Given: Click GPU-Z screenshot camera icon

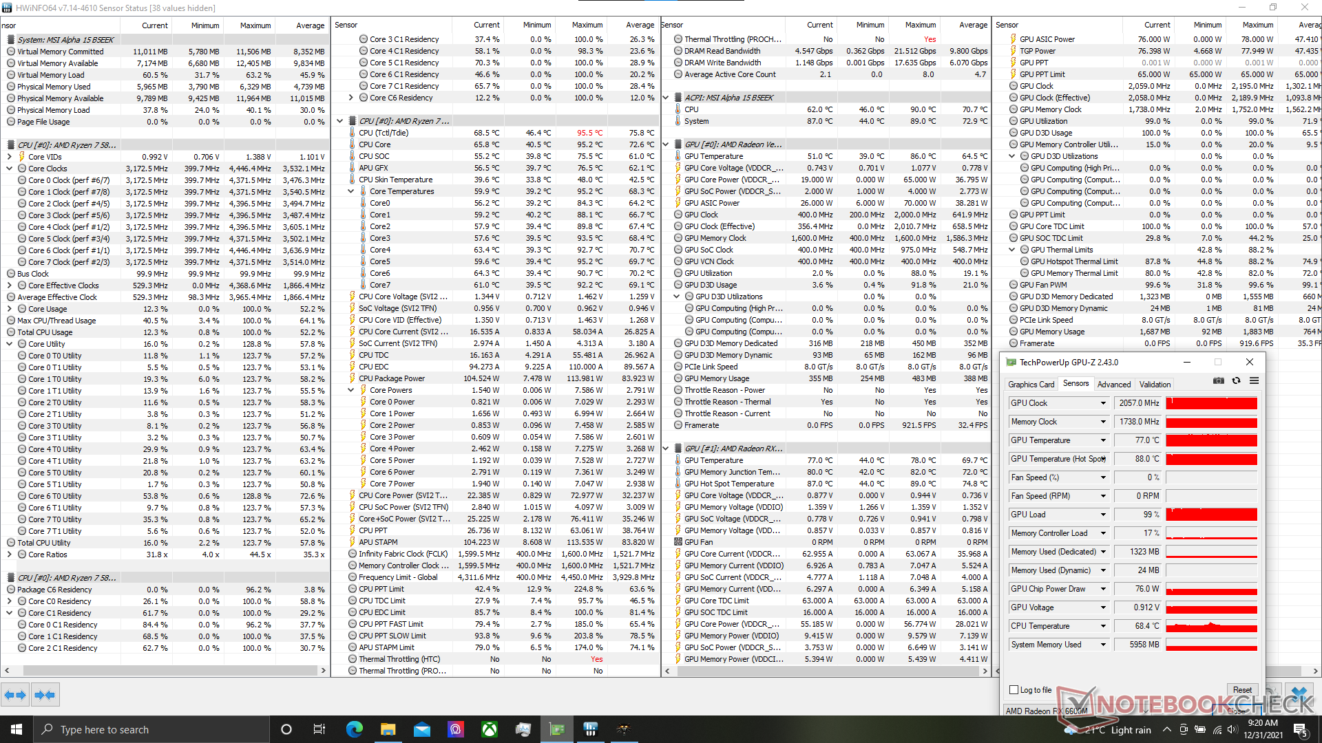Looking at the screenshot, I should click(1219, 380).
